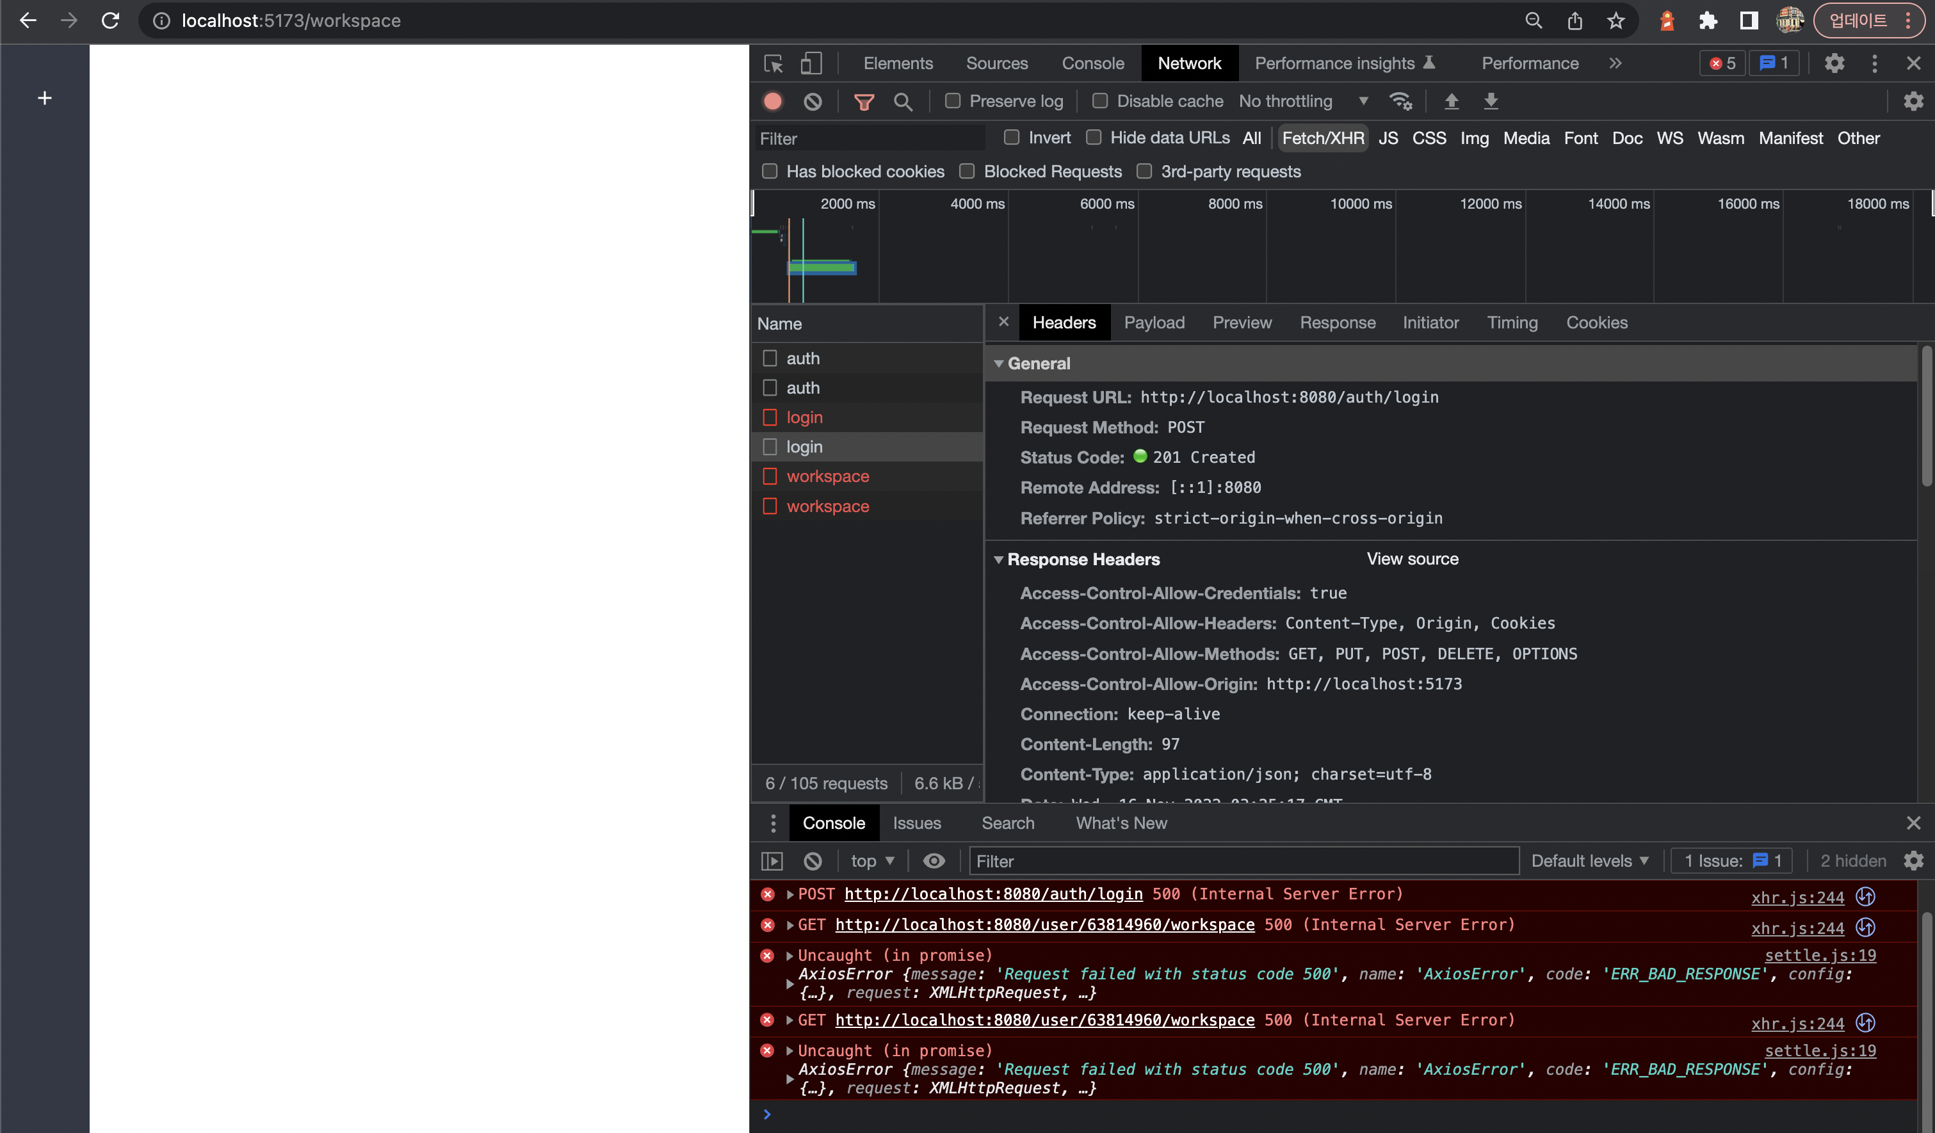Image resolution: width=1935 pixels, height=1133 pixels.
Task: Create live expression with eye icon
Action: click(934, 861)
